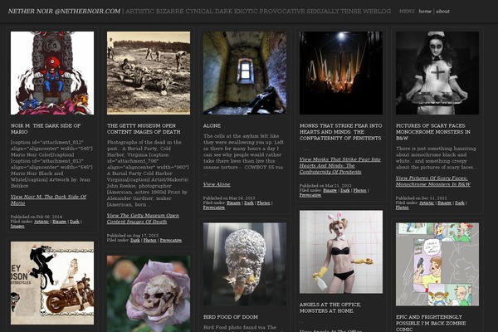Viewport: 498px width, 332px height.
Task: Click title Noir M: The Dark Side of Mario
Action: [x=46, y=129]
